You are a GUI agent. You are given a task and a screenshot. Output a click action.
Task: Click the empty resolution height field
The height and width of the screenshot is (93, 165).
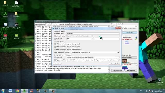(107, 39)
